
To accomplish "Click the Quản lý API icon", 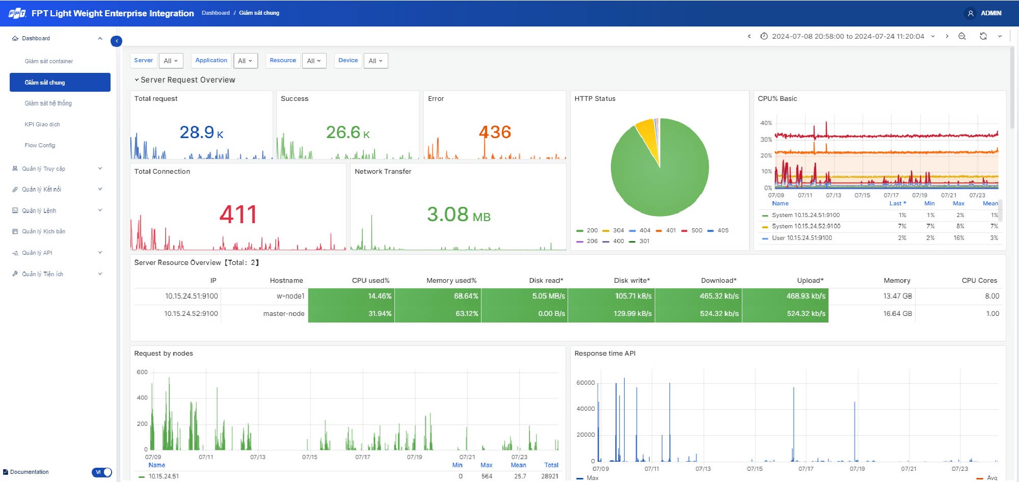I will click(15, 253).
